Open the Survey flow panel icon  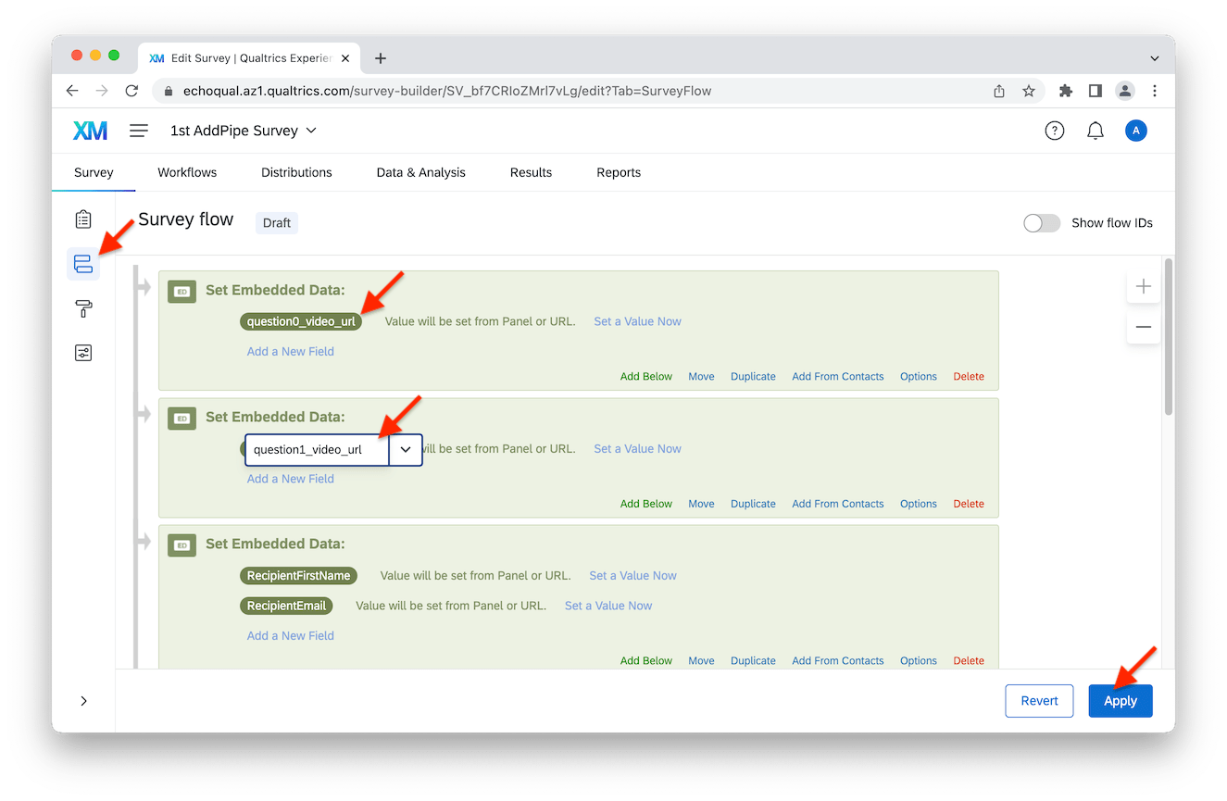coord(82,264)
